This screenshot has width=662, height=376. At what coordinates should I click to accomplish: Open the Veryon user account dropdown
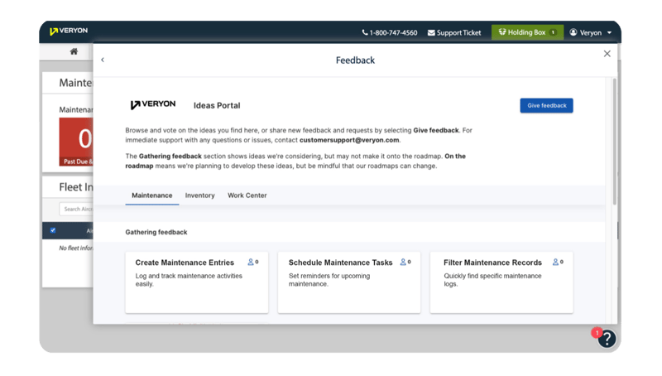[x=591, y=32]
